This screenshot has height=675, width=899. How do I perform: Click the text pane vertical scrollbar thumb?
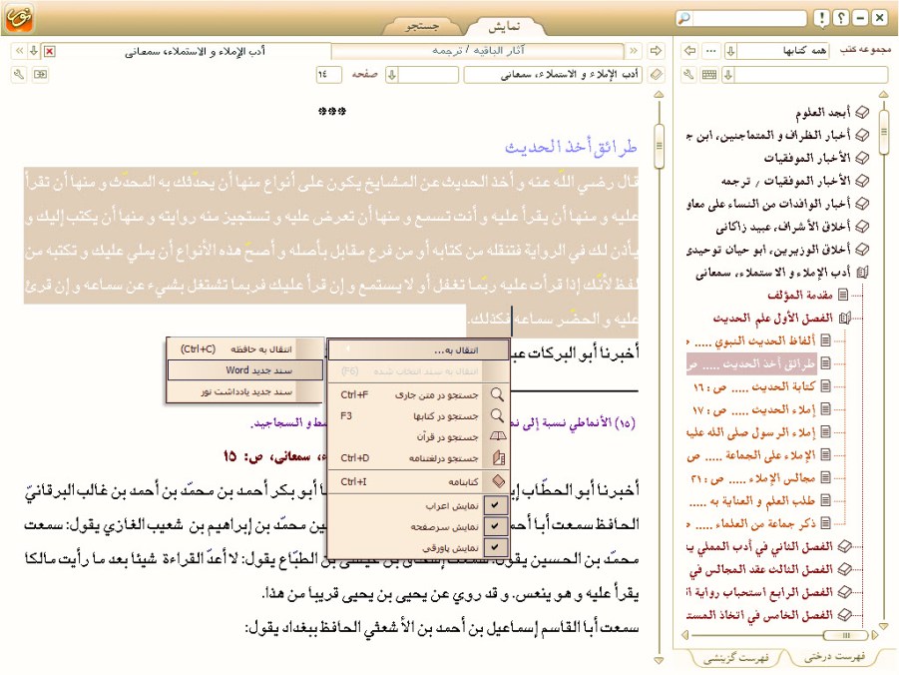pos(660,146)
